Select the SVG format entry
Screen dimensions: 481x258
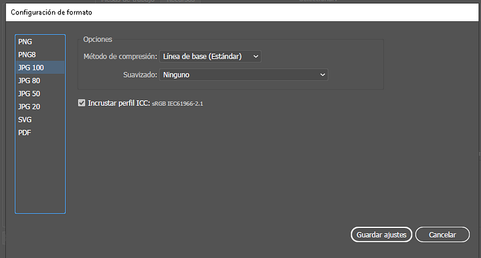click(x=40, y=120)
